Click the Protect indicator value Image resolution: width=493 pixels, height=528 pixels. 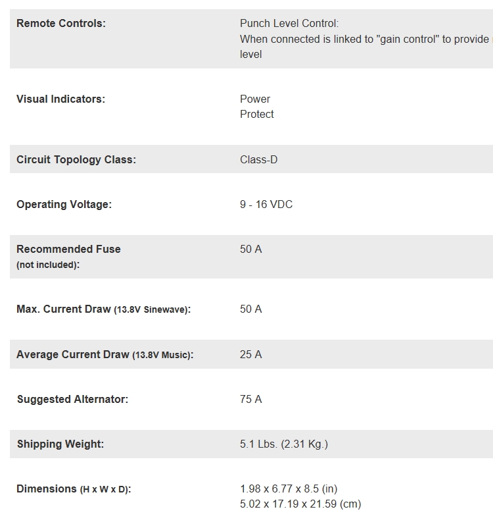click(257, 115)
